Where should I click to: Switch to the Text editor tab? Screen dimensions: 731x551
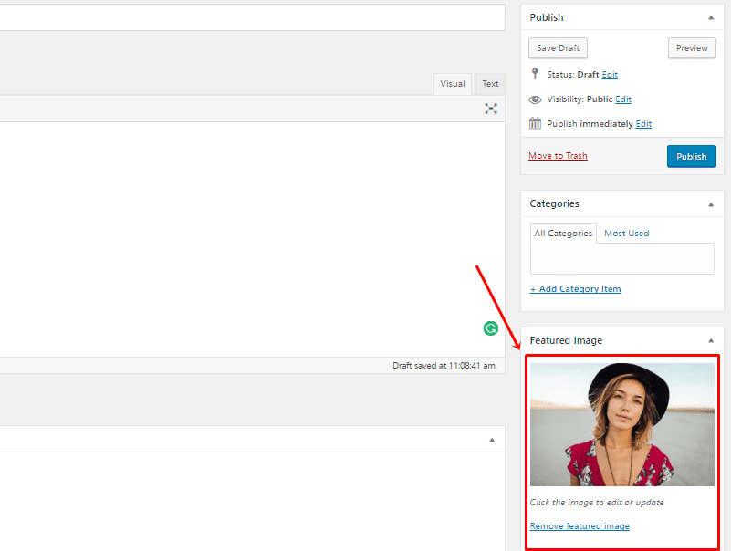coord(490,84)
